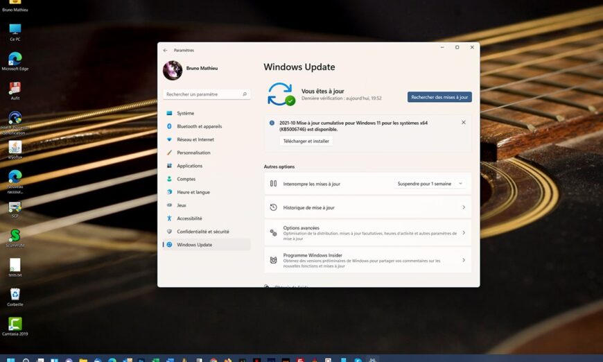Expand Historique de mise à jour
The width and height of the screenshot is (603, 362).
tap(368, 207)
